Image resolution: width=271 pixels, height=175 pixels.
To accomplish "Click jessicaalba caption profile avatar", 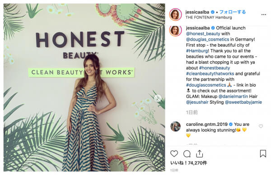I will (x=175, y=30).
